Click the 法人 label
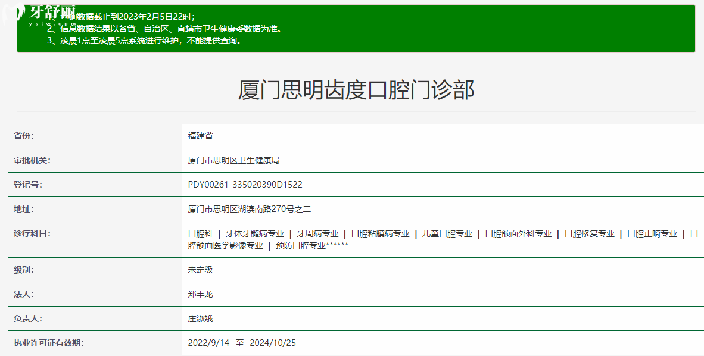The height and width of the screenshot is (356, 704). [24, 294]
